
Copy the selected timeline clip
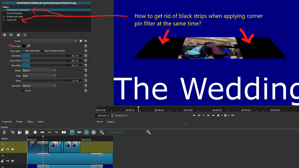point(20,132)
